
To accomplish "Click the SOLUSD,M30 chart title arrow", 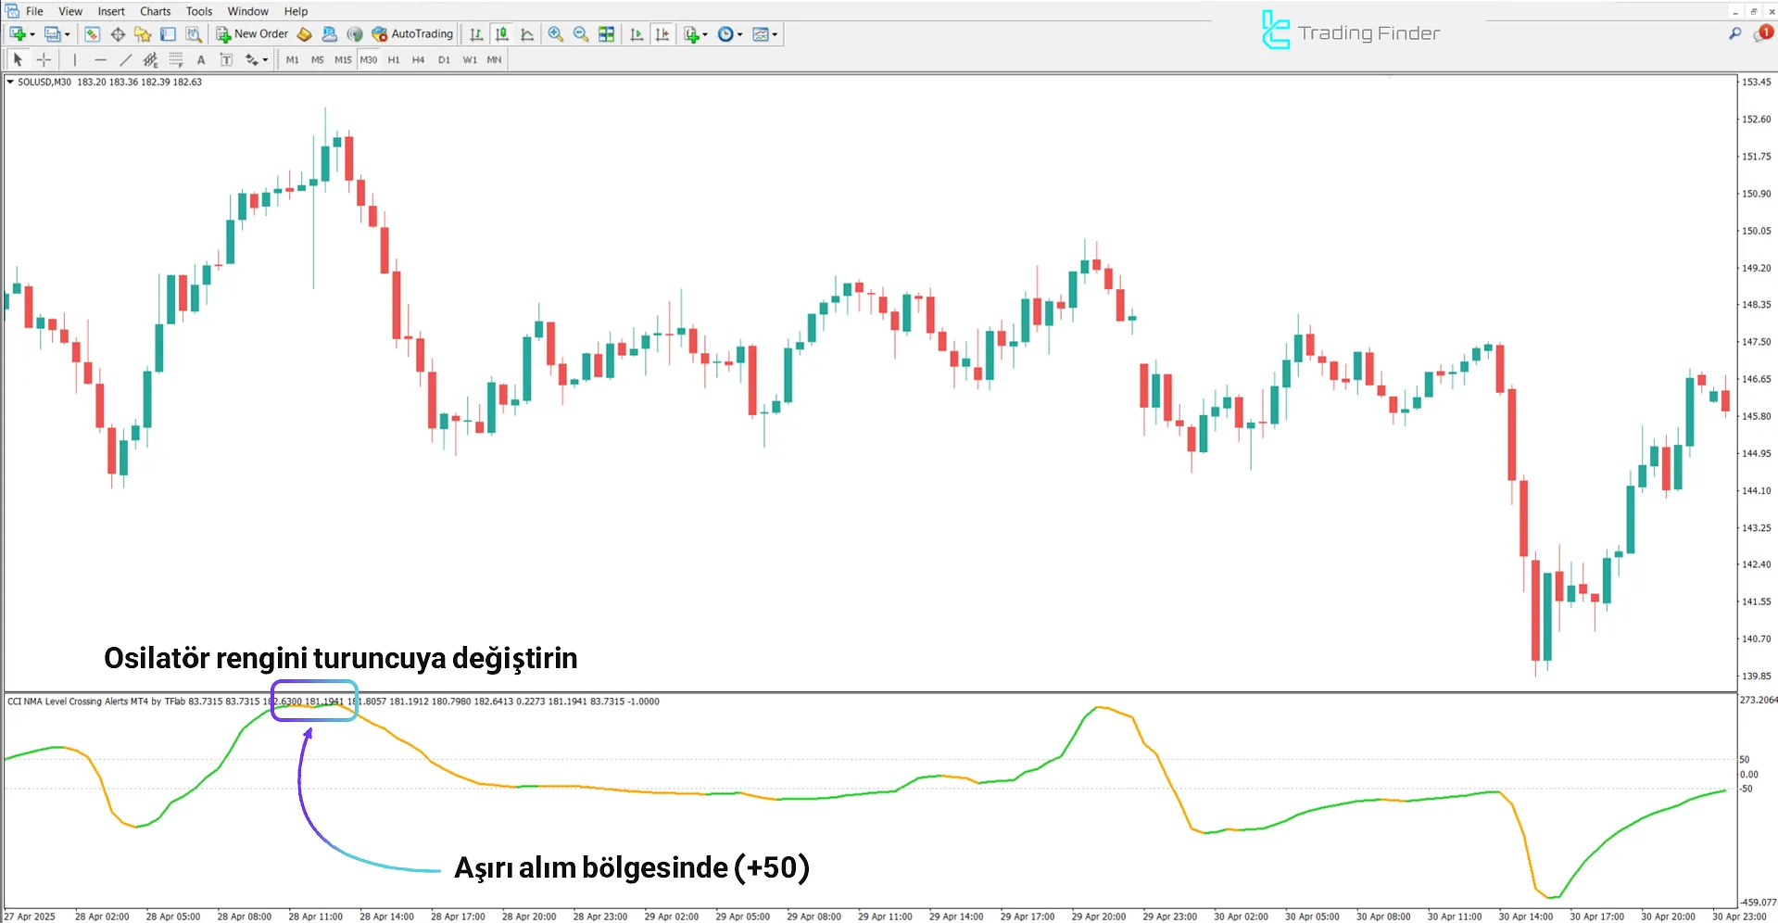I will (10, 82).
